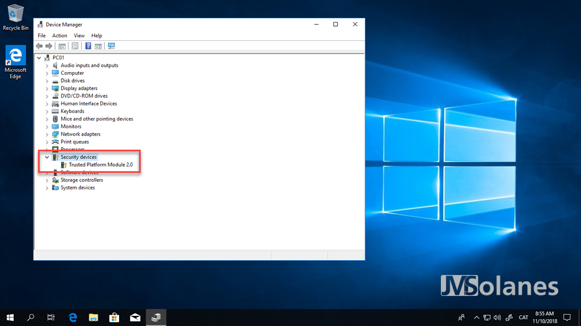Open the Microsoft Edge desktop shortcut
This screenshot has height=326, width=581.
coord(15,62)
